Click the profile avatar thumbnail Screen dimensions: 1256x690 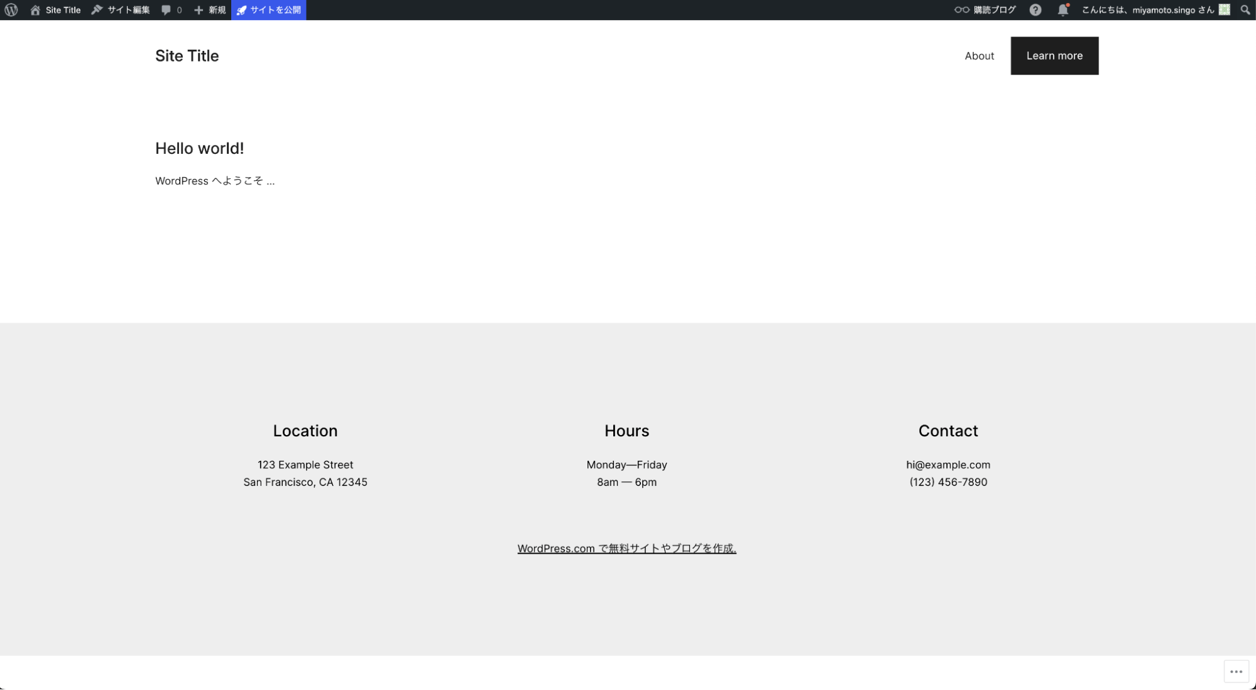[1225, 9]
